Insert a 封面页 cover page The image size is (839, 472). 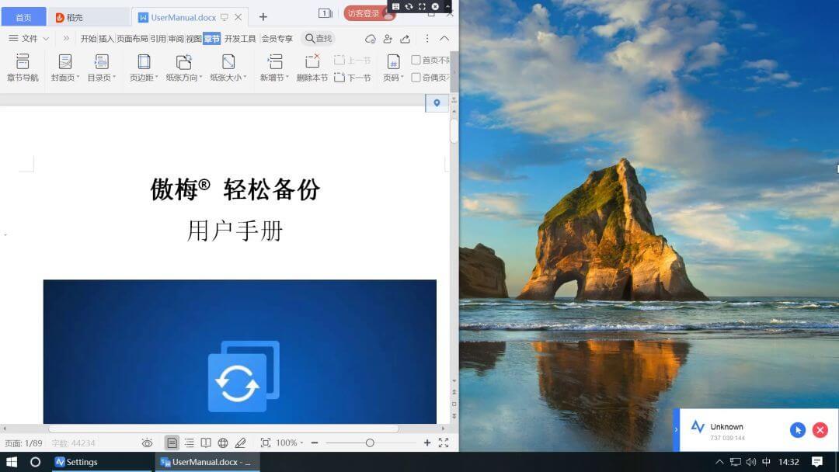(x=64, y=66)
